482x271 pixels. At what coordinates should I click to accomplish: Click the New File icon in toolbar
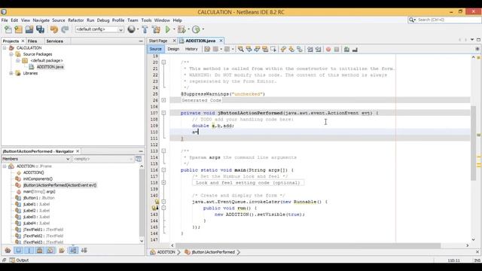pos(8,29)
